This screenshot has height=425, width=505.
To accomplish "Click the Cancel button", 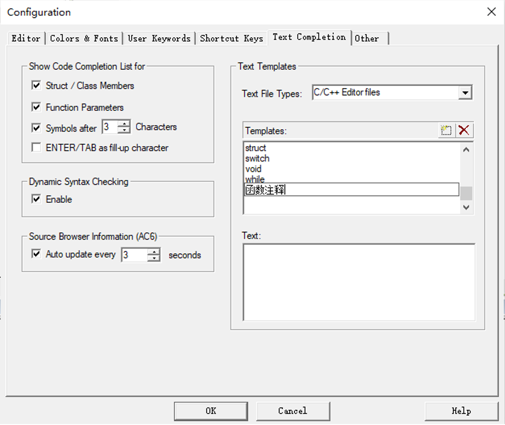I will click(x=292, y=411).
